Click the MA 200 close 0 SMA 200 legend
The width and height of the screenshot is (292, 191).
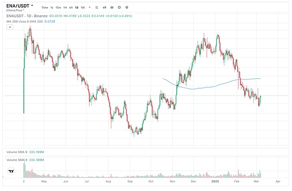point(25,21)
